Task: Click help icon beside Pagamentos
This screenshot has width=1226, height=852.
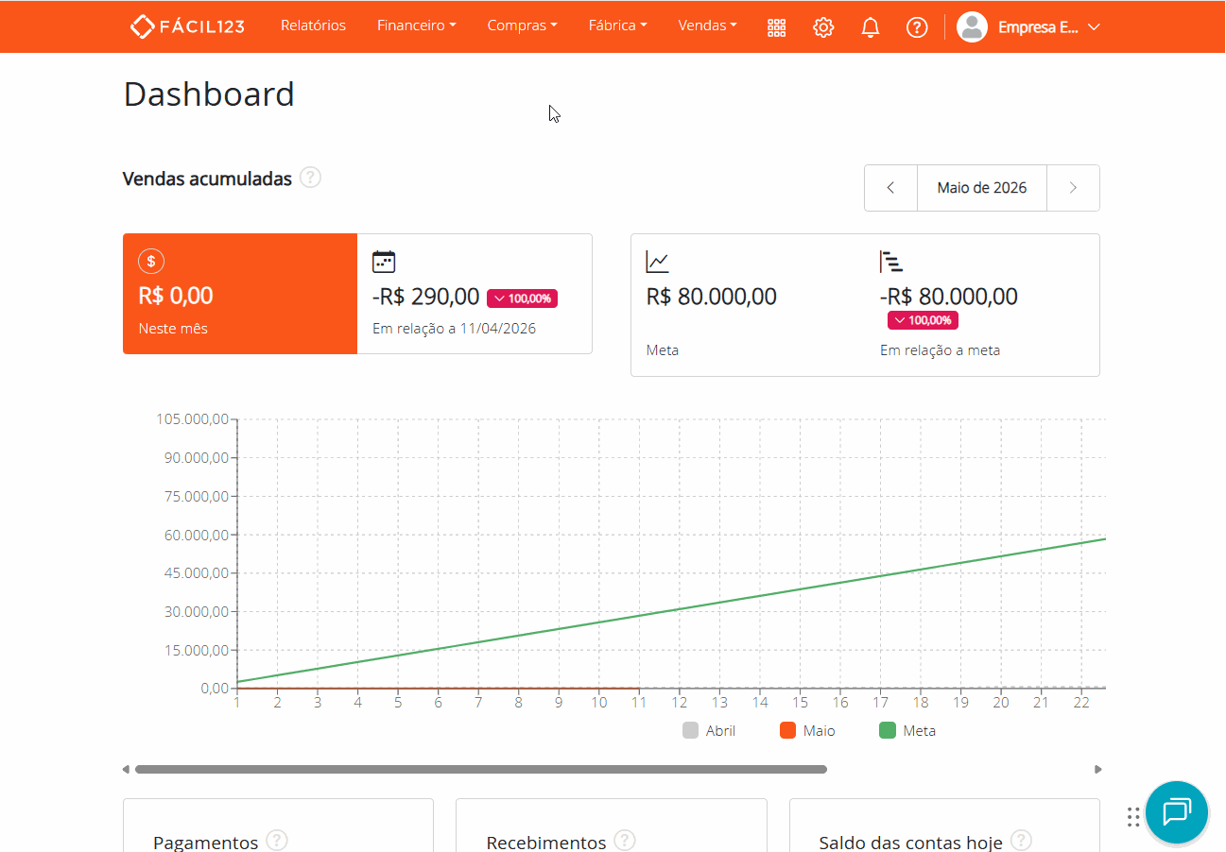Action: (277, 841)
